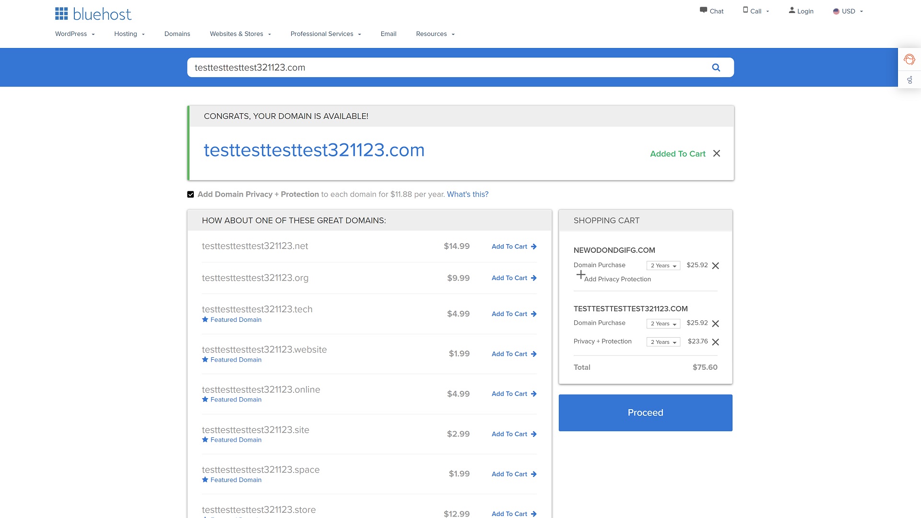The height and width of the screenshot is (518, 921).
Task: Click the Bluehost grid logo
Action: pyautogui.click(x=61, y=14)
